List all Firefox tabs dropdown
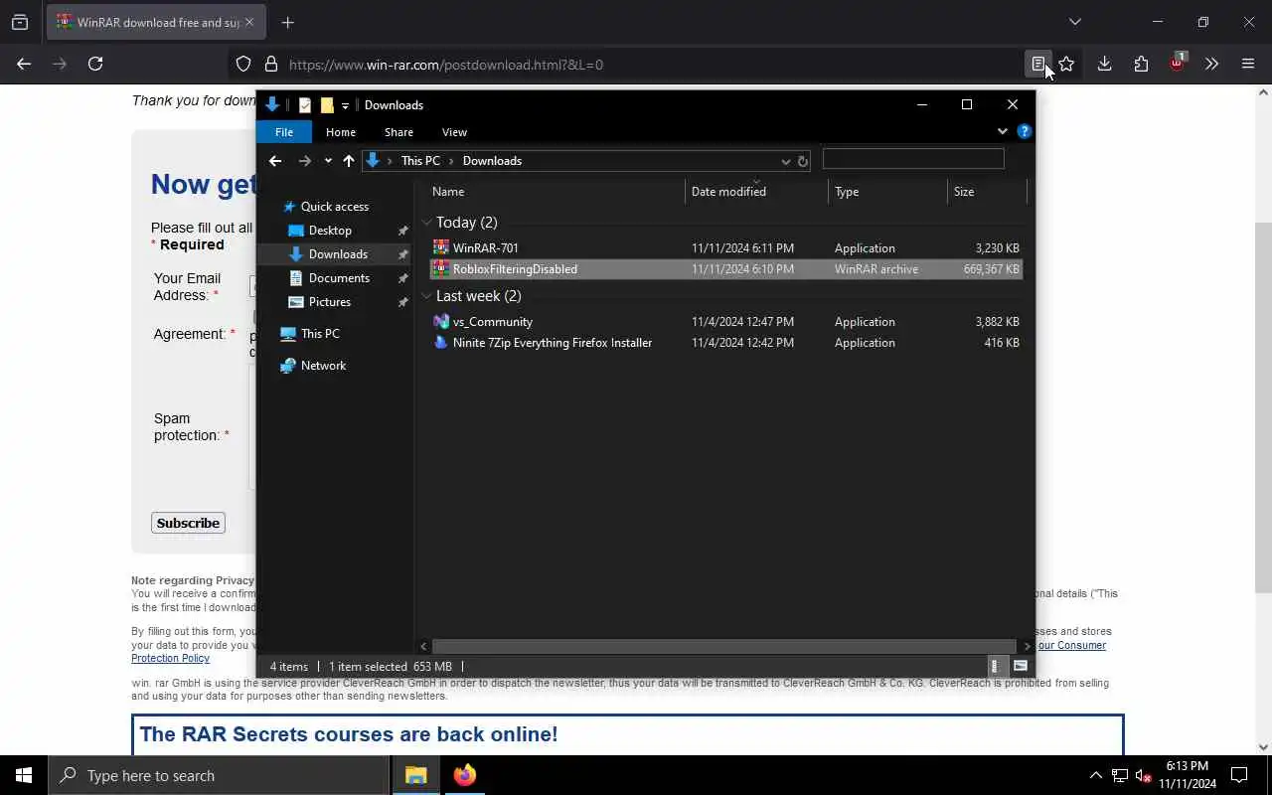Screen dimensions: 1272x795 pos(1074,22)
